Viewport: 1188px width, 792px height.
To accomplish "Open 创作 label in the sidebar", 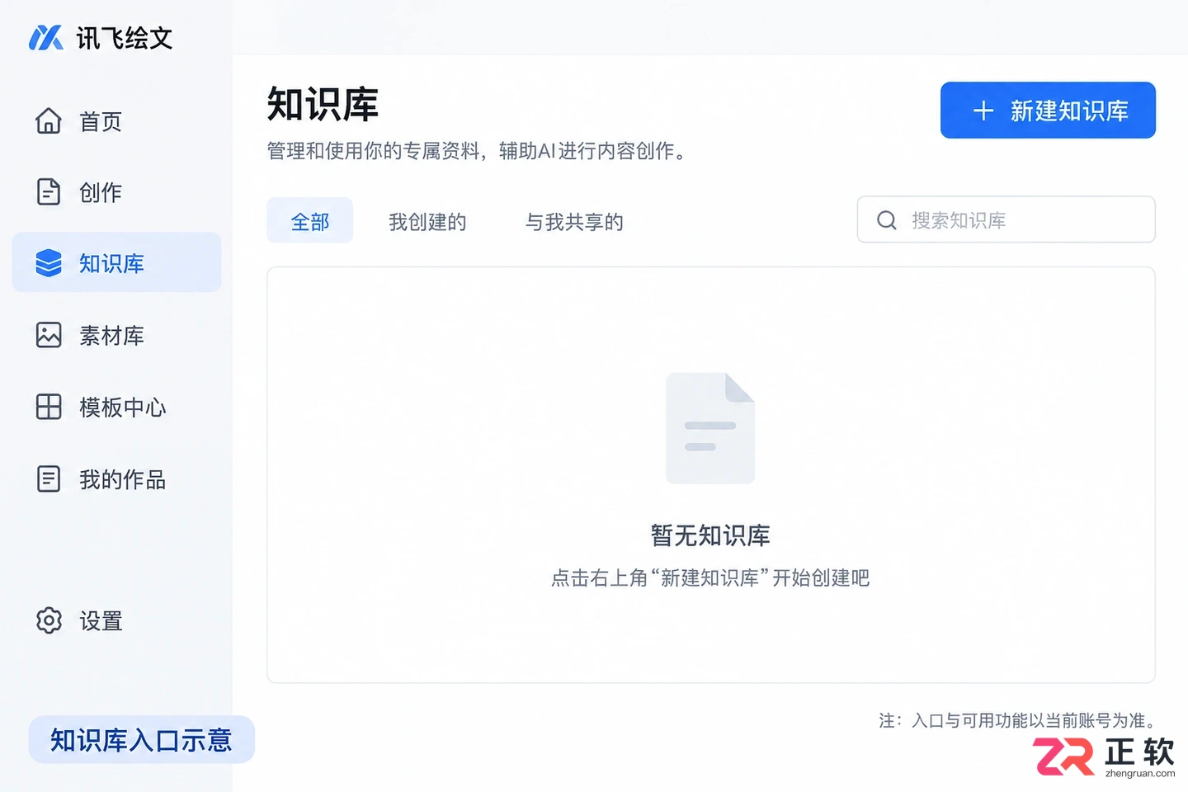I will 101,193.
